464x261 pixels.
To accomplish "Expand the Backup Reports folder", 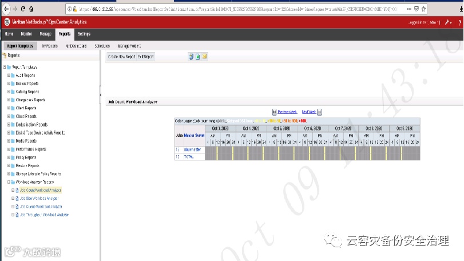I will click(9, 84).
